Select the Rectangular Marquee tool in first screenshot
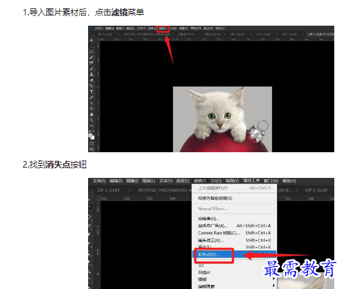 point(91,46)
